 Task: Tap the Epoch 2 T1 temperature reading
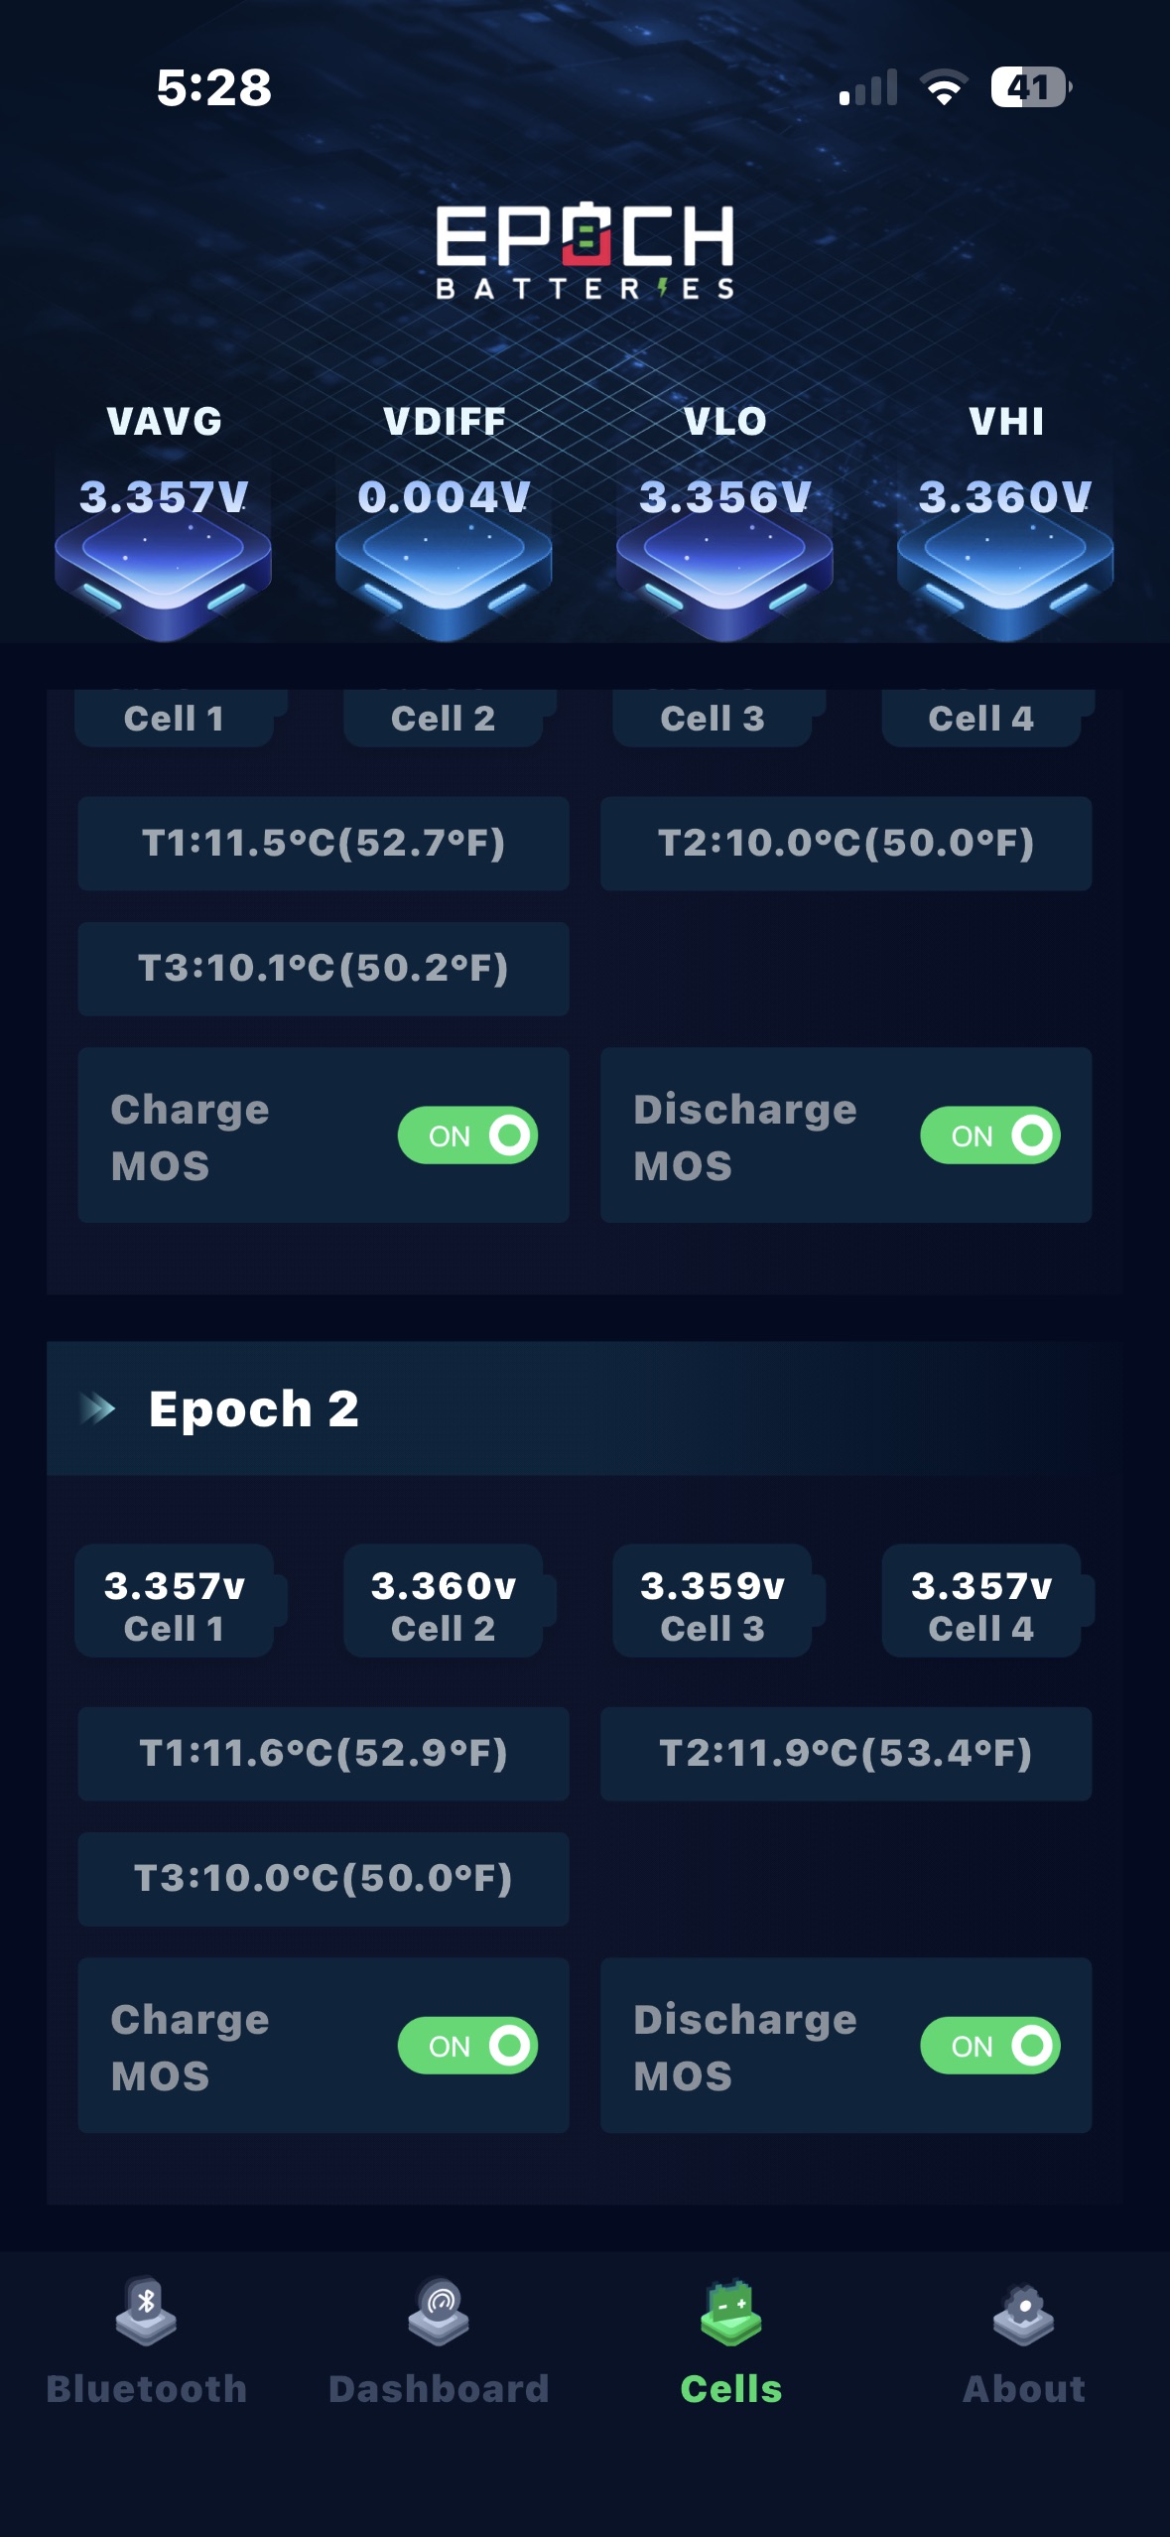(x=324, y=1754)
